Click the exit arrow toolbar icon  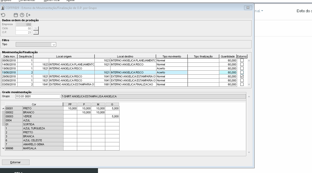pos(28,15)
